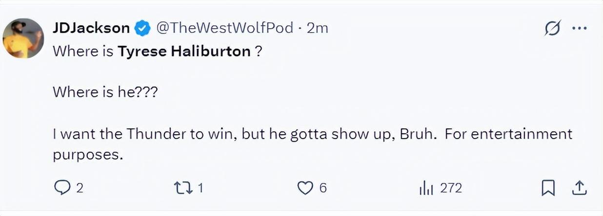Like the tweet with the heart icon

305,188
